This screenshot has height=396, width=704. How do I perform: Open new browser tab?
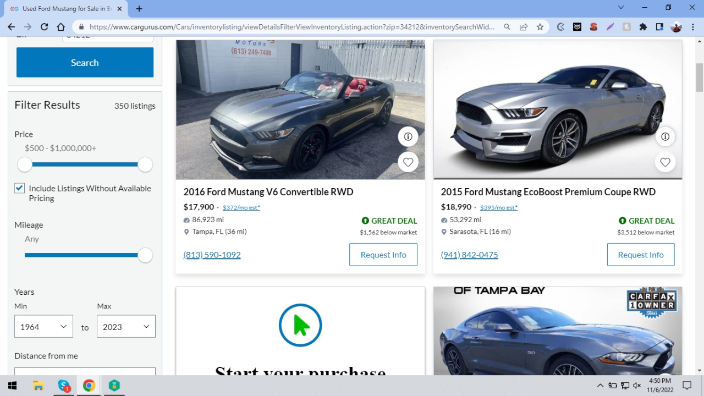[139, 9]
